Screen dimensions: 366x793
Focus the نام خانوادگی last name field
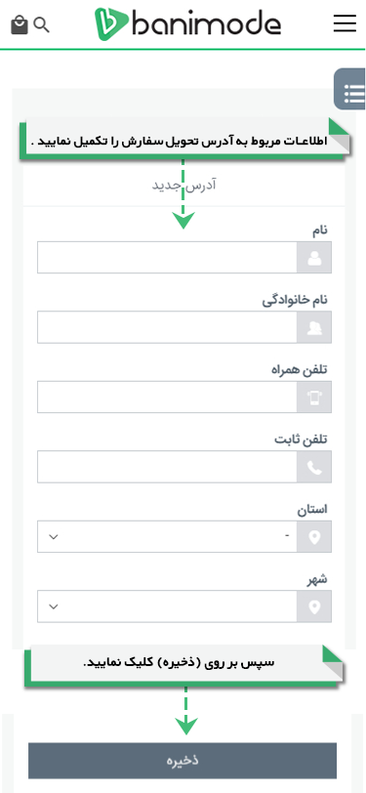[x=167, y=327]
